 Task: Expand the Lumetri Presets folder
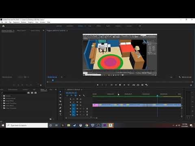coord(2,98)
